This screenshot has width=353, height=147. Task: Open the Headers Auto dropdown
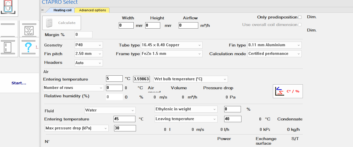[x=88, y=63]
